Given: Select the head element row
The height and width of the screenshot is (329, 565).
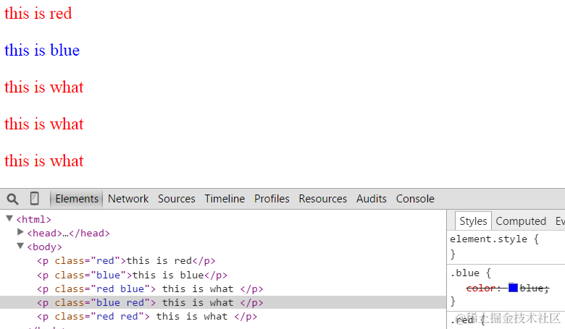Looking at the screenshot, I should 69,234.
